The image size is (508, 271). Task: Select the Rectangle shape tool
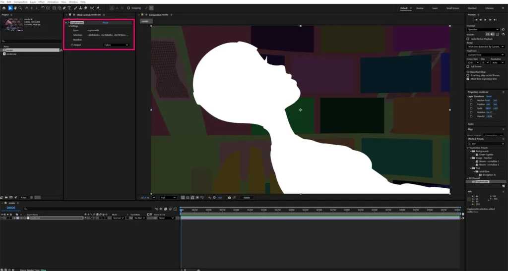point(54,8)
